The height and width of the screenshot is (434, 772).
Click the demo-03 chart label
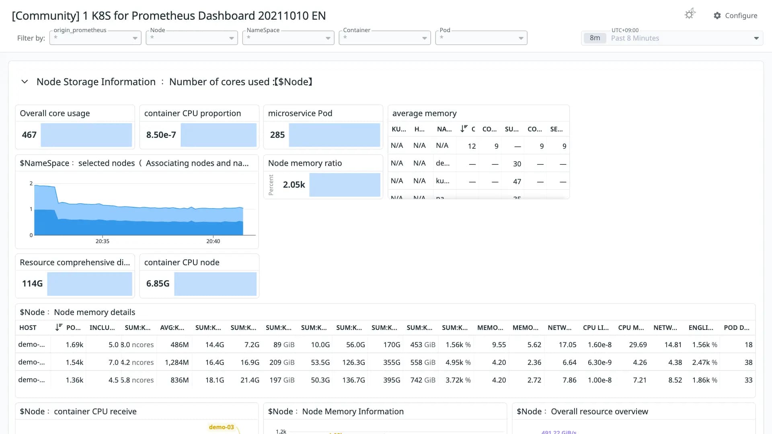coord(221,427)
